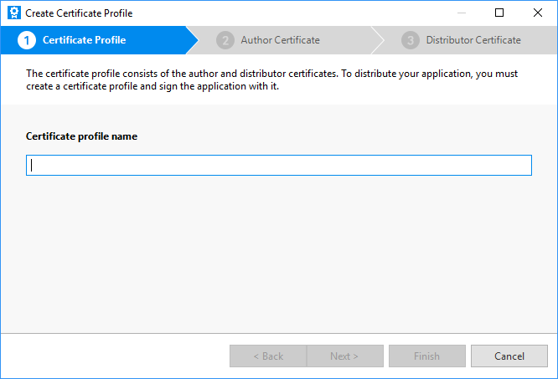This screenshot has height=379, width=558.
Task: Click the arrow separator after Author Certificate step
Action: click(379, 40)
